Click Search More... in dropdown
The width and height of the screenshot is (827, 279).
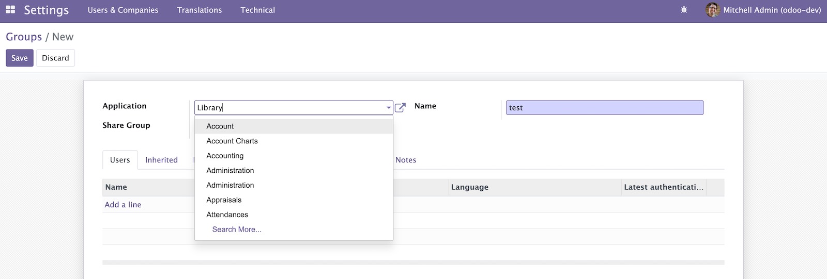pos(237,229)
